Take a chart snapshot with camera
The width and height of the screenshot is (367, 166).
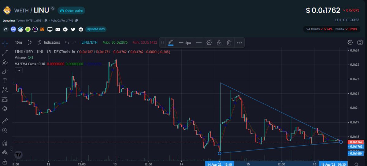(360, 42)
